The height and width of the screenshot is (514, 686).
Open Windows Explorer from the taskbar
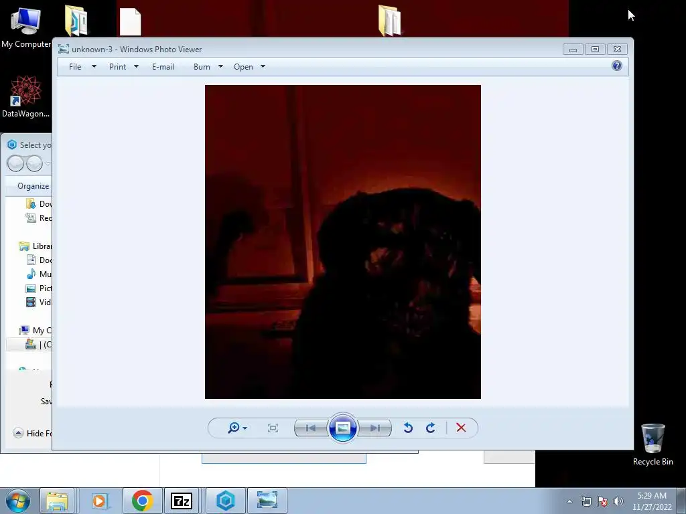coord(57,501)
